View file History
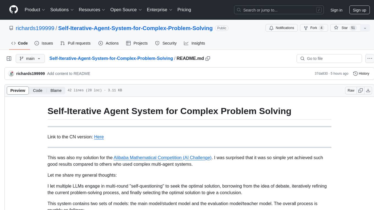 click(361, 74)
